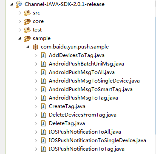Click the AndroidPushMsgToSingleDevice.java file icon
Viewport: 156px width, 154px height.
coord(43,81)
